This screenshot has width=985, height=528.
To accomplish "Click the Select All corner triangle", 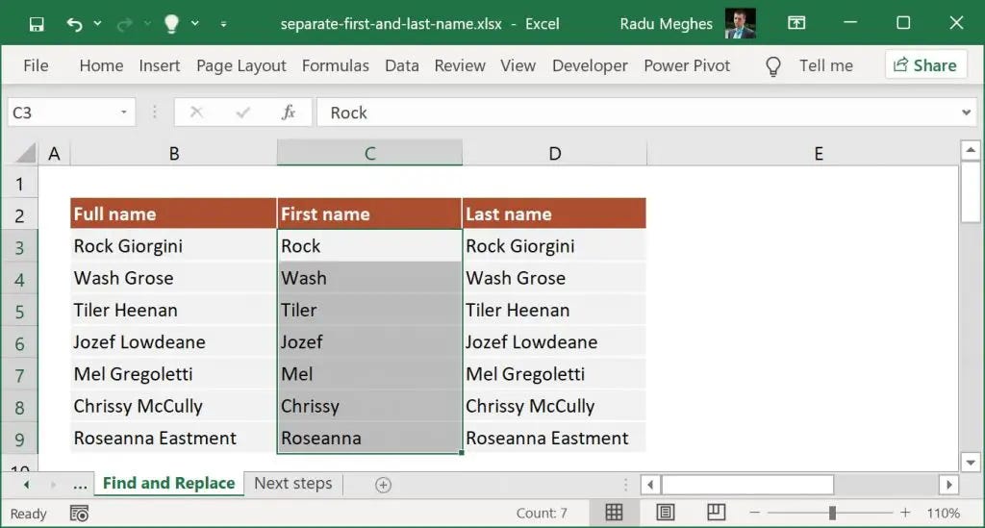I will click(25, 153).
